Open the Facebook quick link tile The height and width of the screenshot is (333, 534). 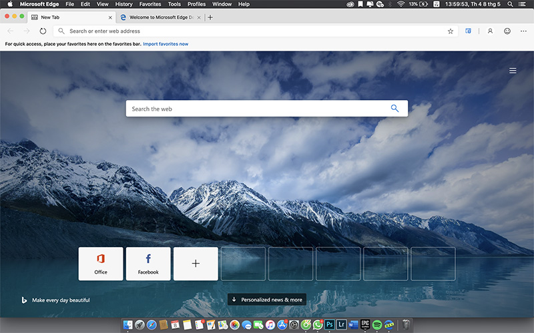tap(148, 263)
